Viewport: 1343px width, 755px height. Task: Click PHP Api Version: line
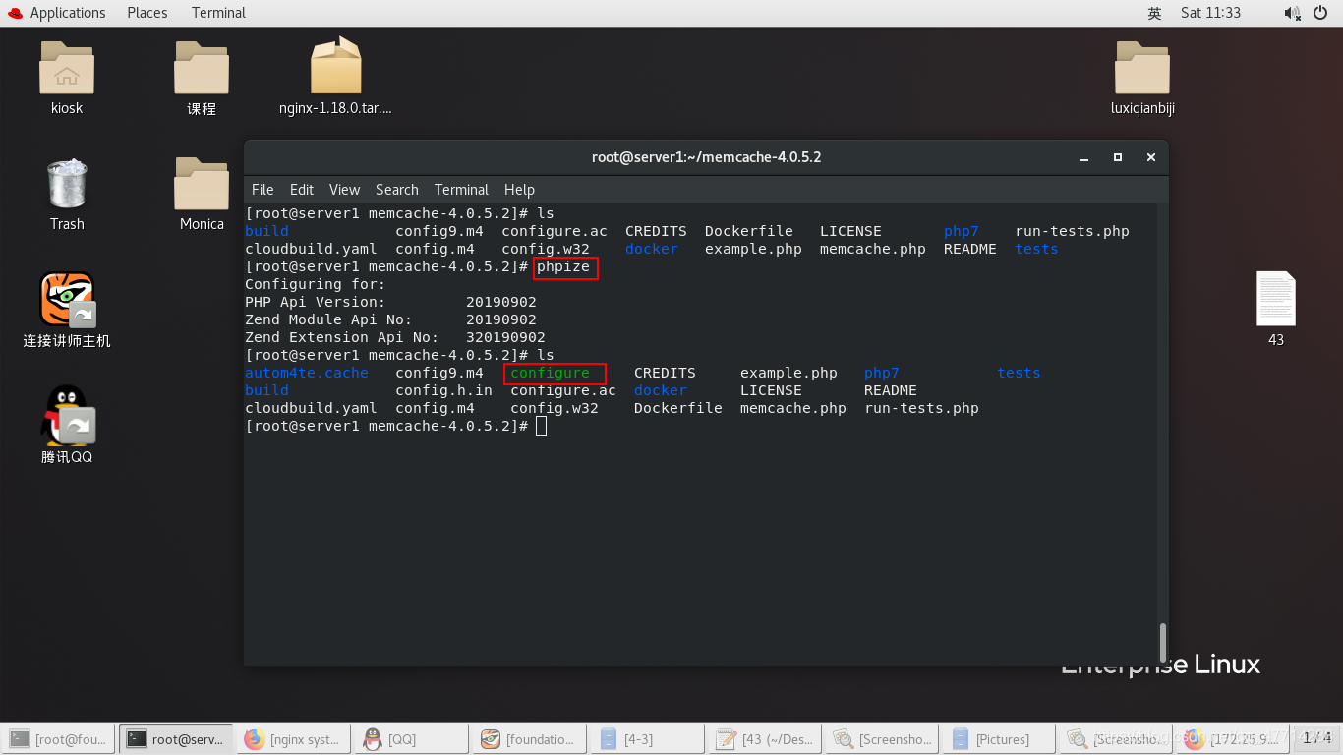390,302
